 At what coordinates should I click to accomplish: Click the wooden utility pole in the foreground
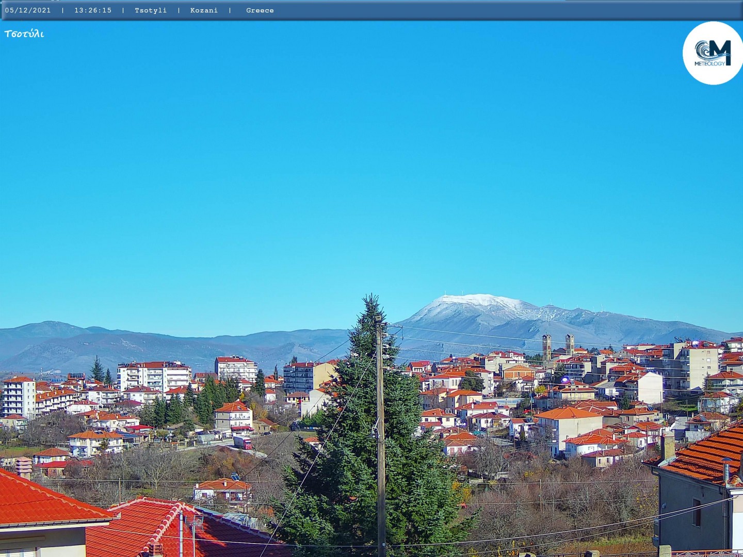[x=381, y=438]
